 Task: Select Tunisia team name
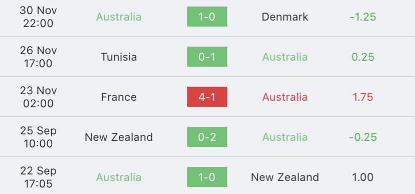118,57
